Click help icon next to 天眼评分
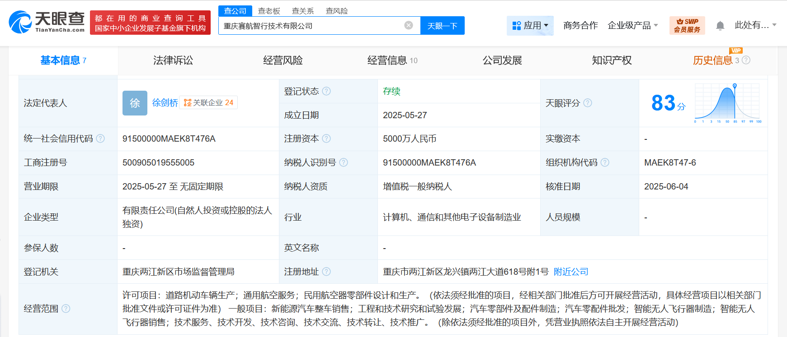 (587, 103)
